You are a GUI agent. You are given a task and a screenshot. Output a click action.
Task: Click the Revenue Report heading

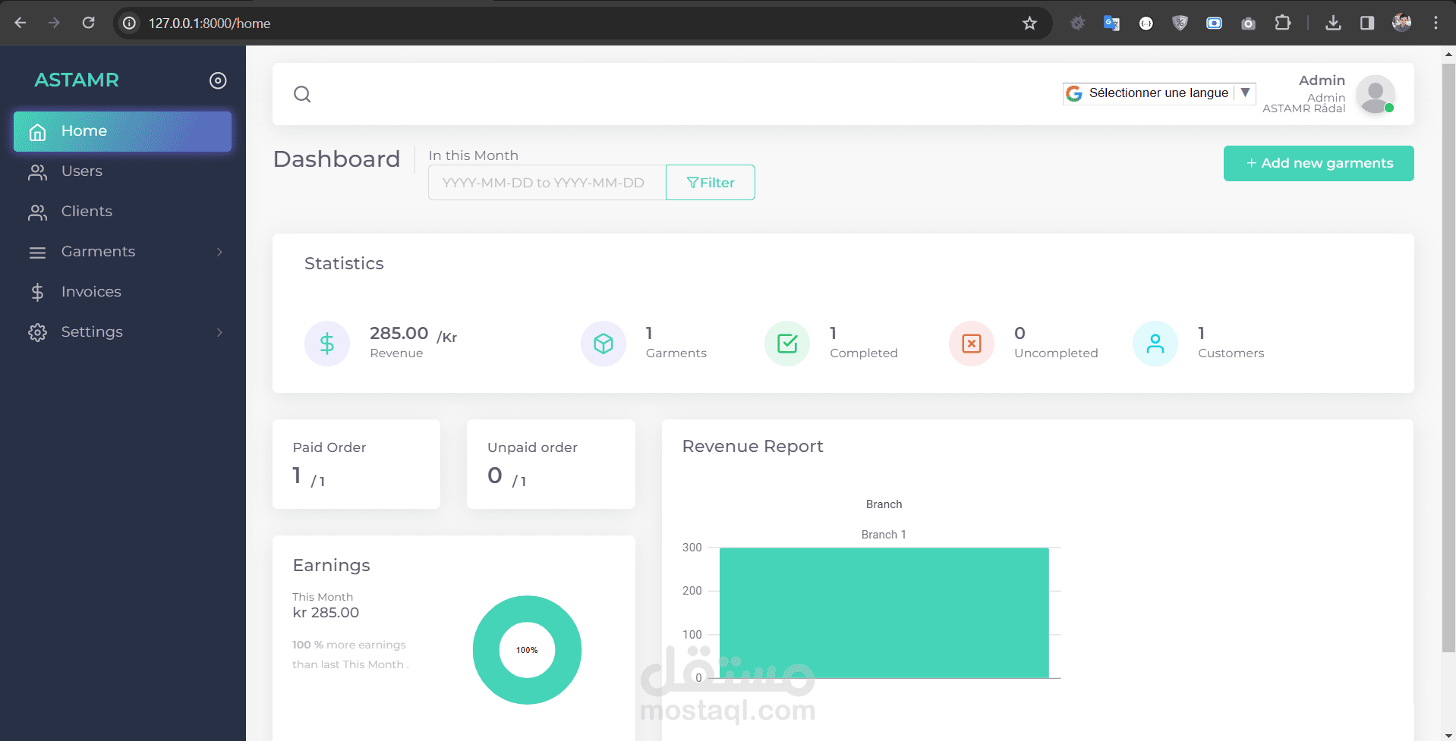(753, 447)
